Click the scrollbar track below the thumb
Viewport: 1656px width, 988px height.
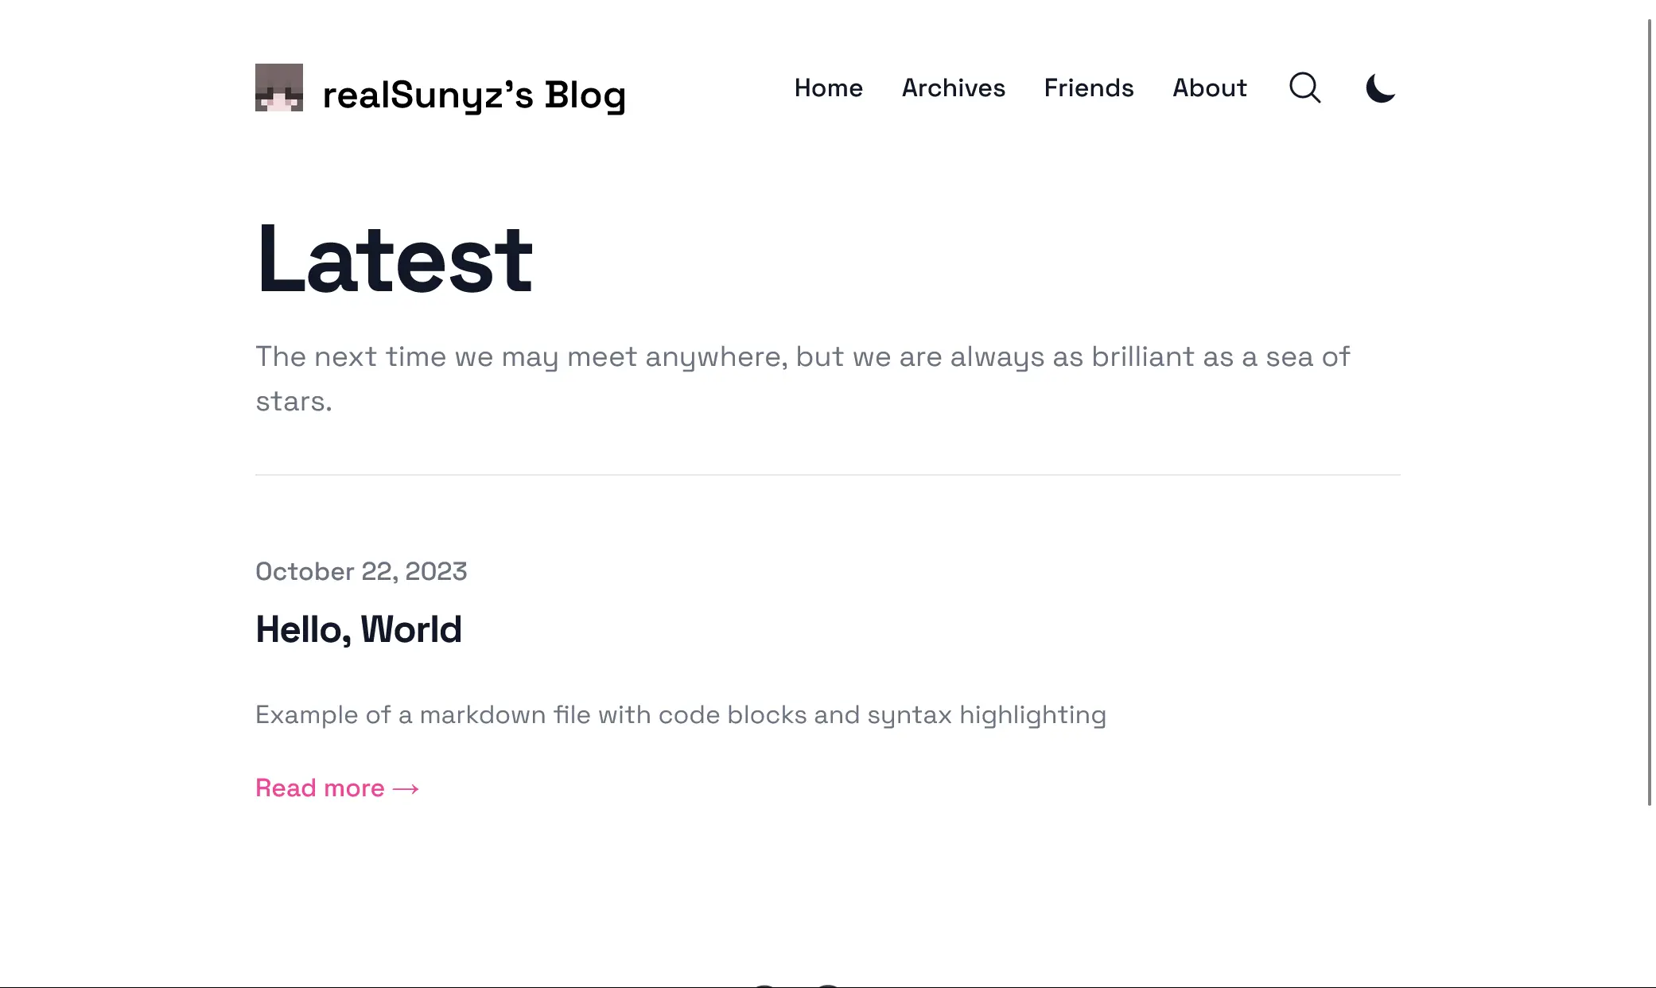coord(1650,891)
